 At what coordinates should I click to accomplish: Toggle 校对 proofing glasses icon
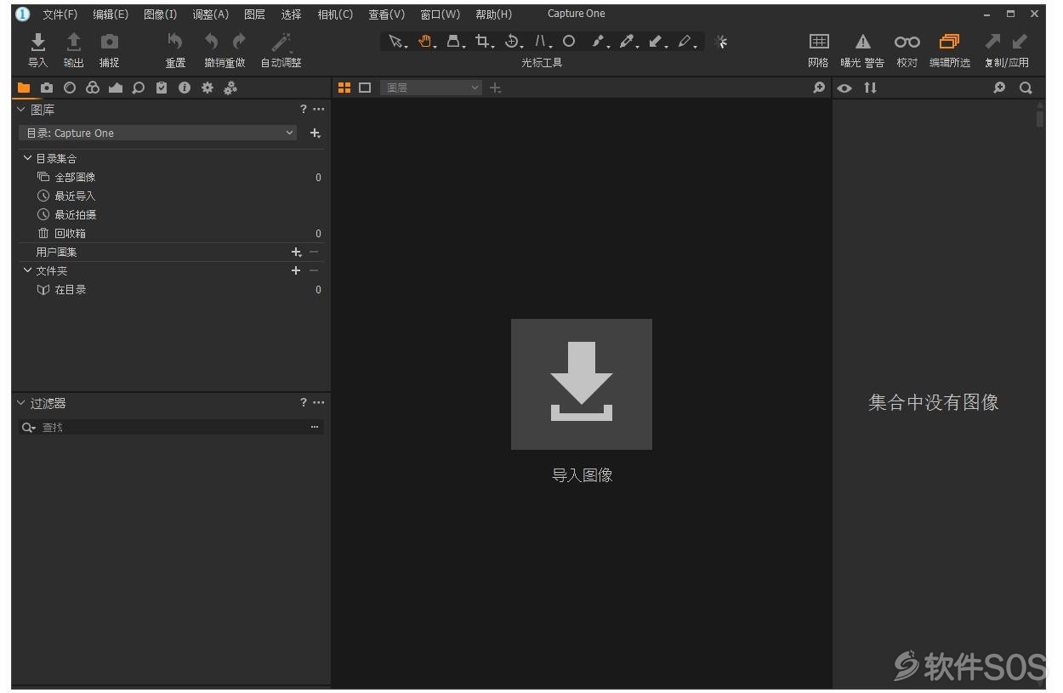[907, 42]
